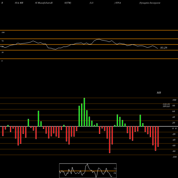
Task: Click the 'SI & MR' header label
Action: [19, 3]
